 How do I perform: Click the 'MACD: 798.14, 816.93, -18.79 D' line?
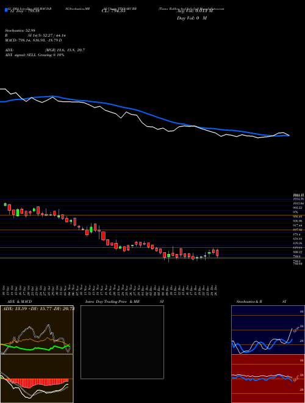pyautogui.click(x=33, y=40)
